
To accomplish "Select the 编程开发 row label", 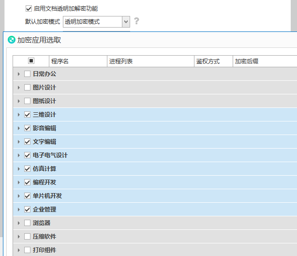I will pos(44,182).
